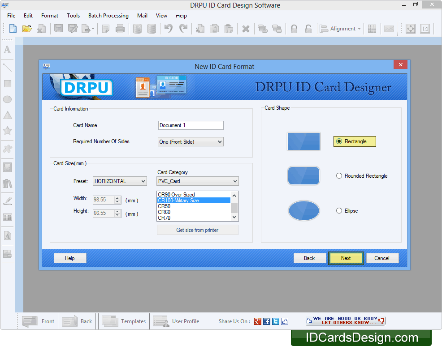Click the Card Name input field
The image size is (442, 346).
click(191, 125)
